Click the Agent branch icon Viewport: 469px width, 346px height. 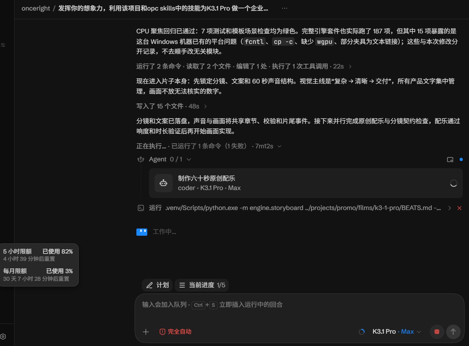coord(141,159)
